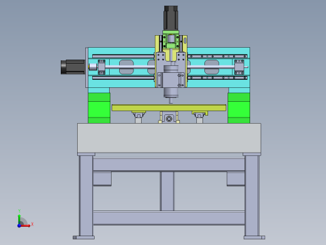Select the left leg of the frame
Image resolution: width=326 pixels, height=245 pixels.
pyautogui.click(x=86, y=196)
